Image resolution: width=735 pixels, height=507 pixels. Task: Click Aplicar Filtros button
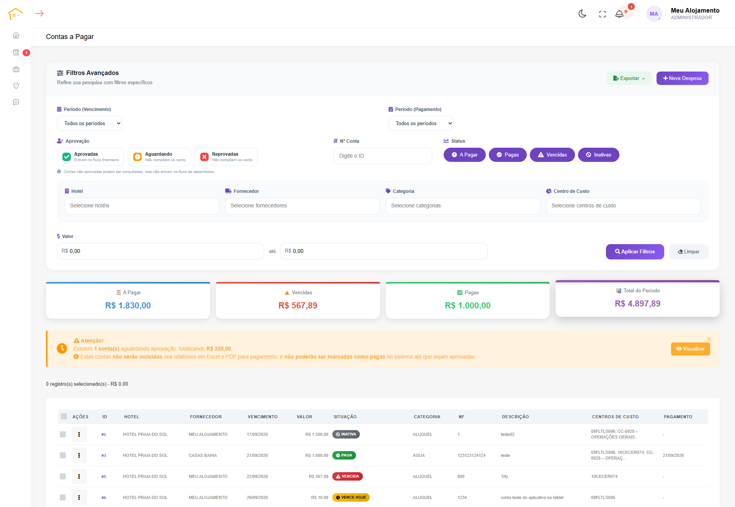coord(635,251)
